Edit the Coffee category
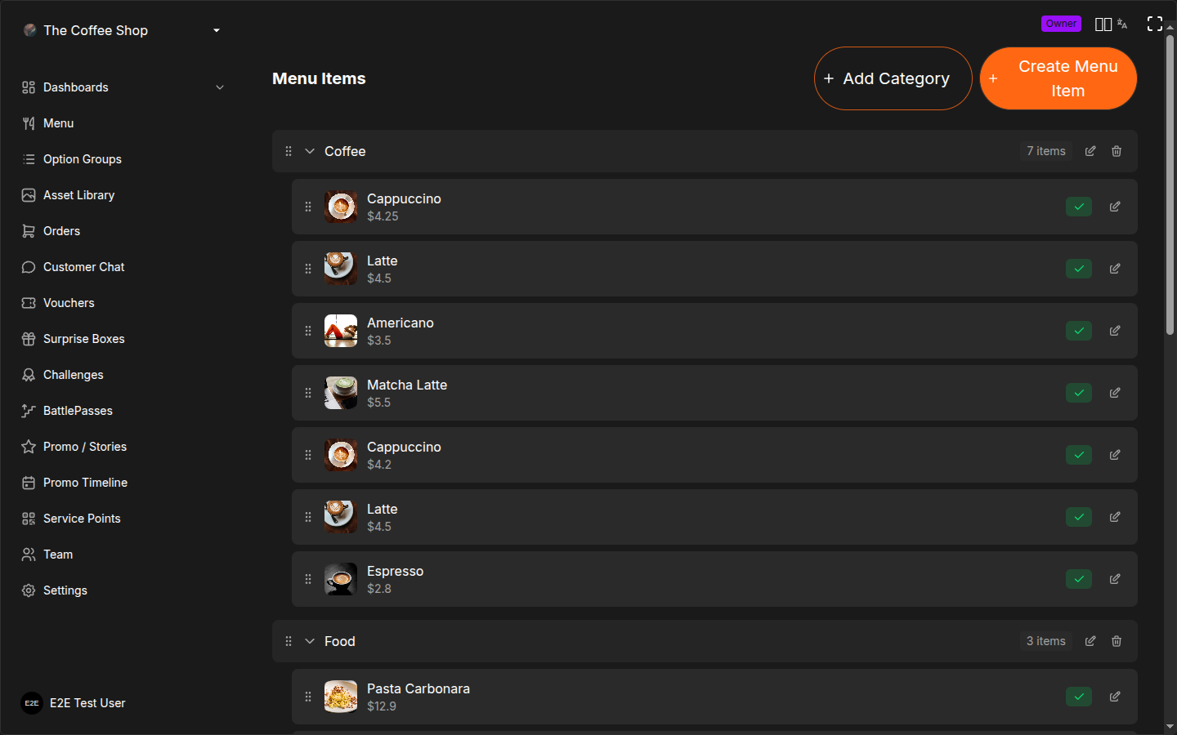 coord(1090,151)
